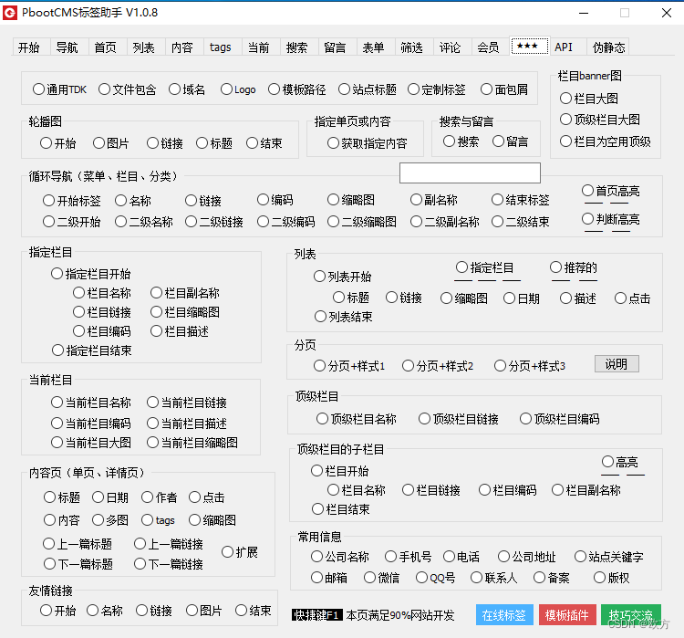Click the red 模板插件 button

tap(567, 615)
